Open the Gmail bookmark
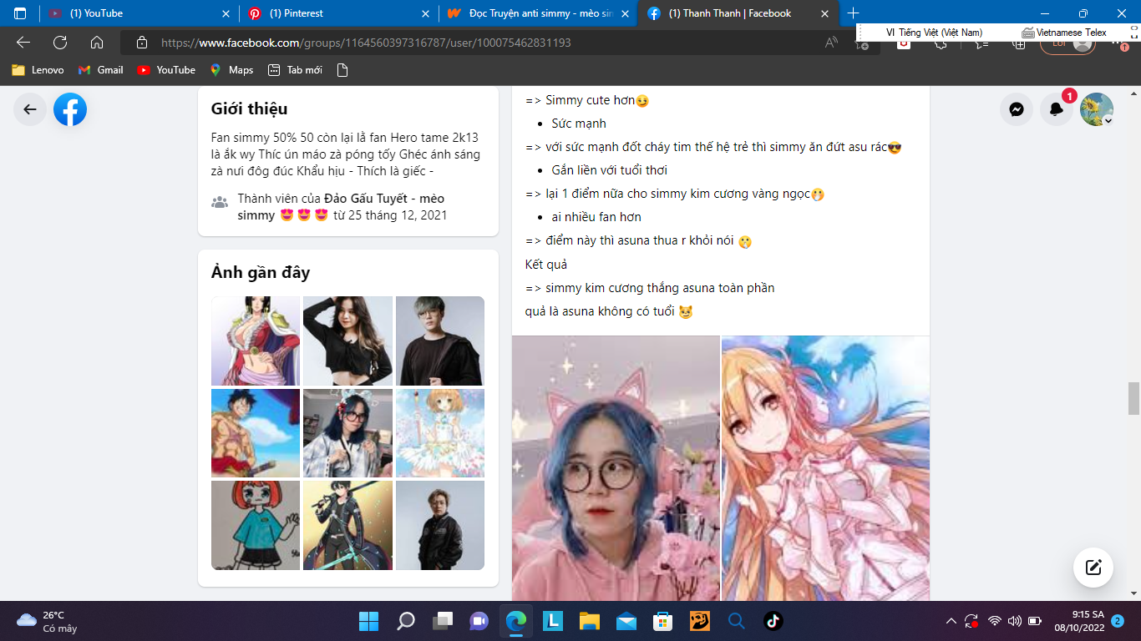This screenshot has width=1141, height=641. (100, 70)
